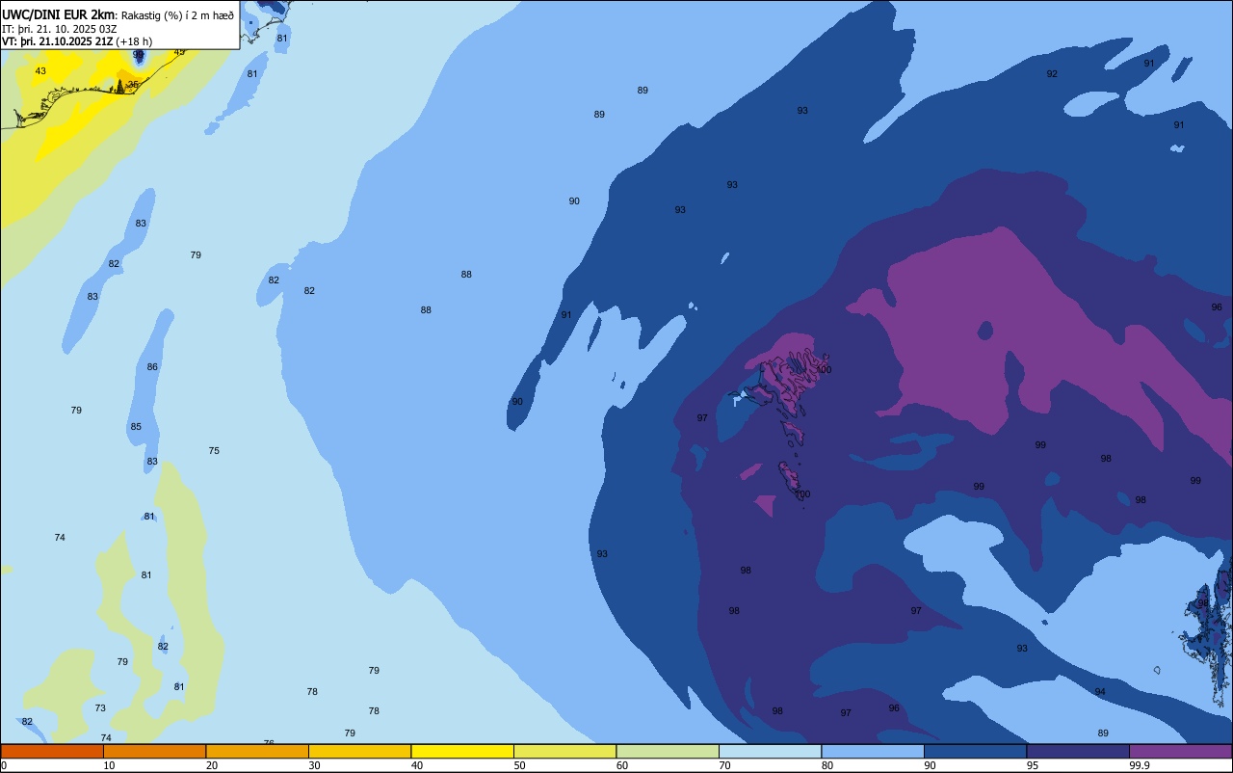This screenshot has height=773, width=1233.
Task: Pick the 20–30 amber legend segment
Action: pyautogui.click(x=257, y=751)
